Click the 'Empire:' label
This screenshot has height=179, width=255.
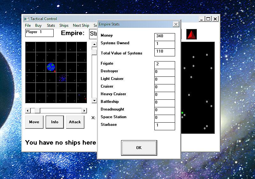[x=73, y=33]
